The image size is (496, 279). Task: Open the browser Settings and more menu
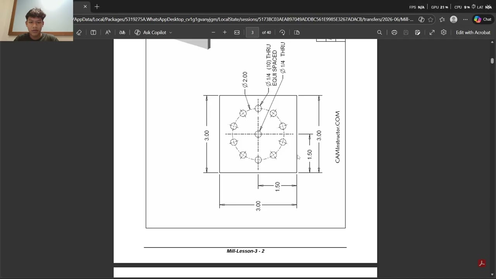(x=465, y=19)
